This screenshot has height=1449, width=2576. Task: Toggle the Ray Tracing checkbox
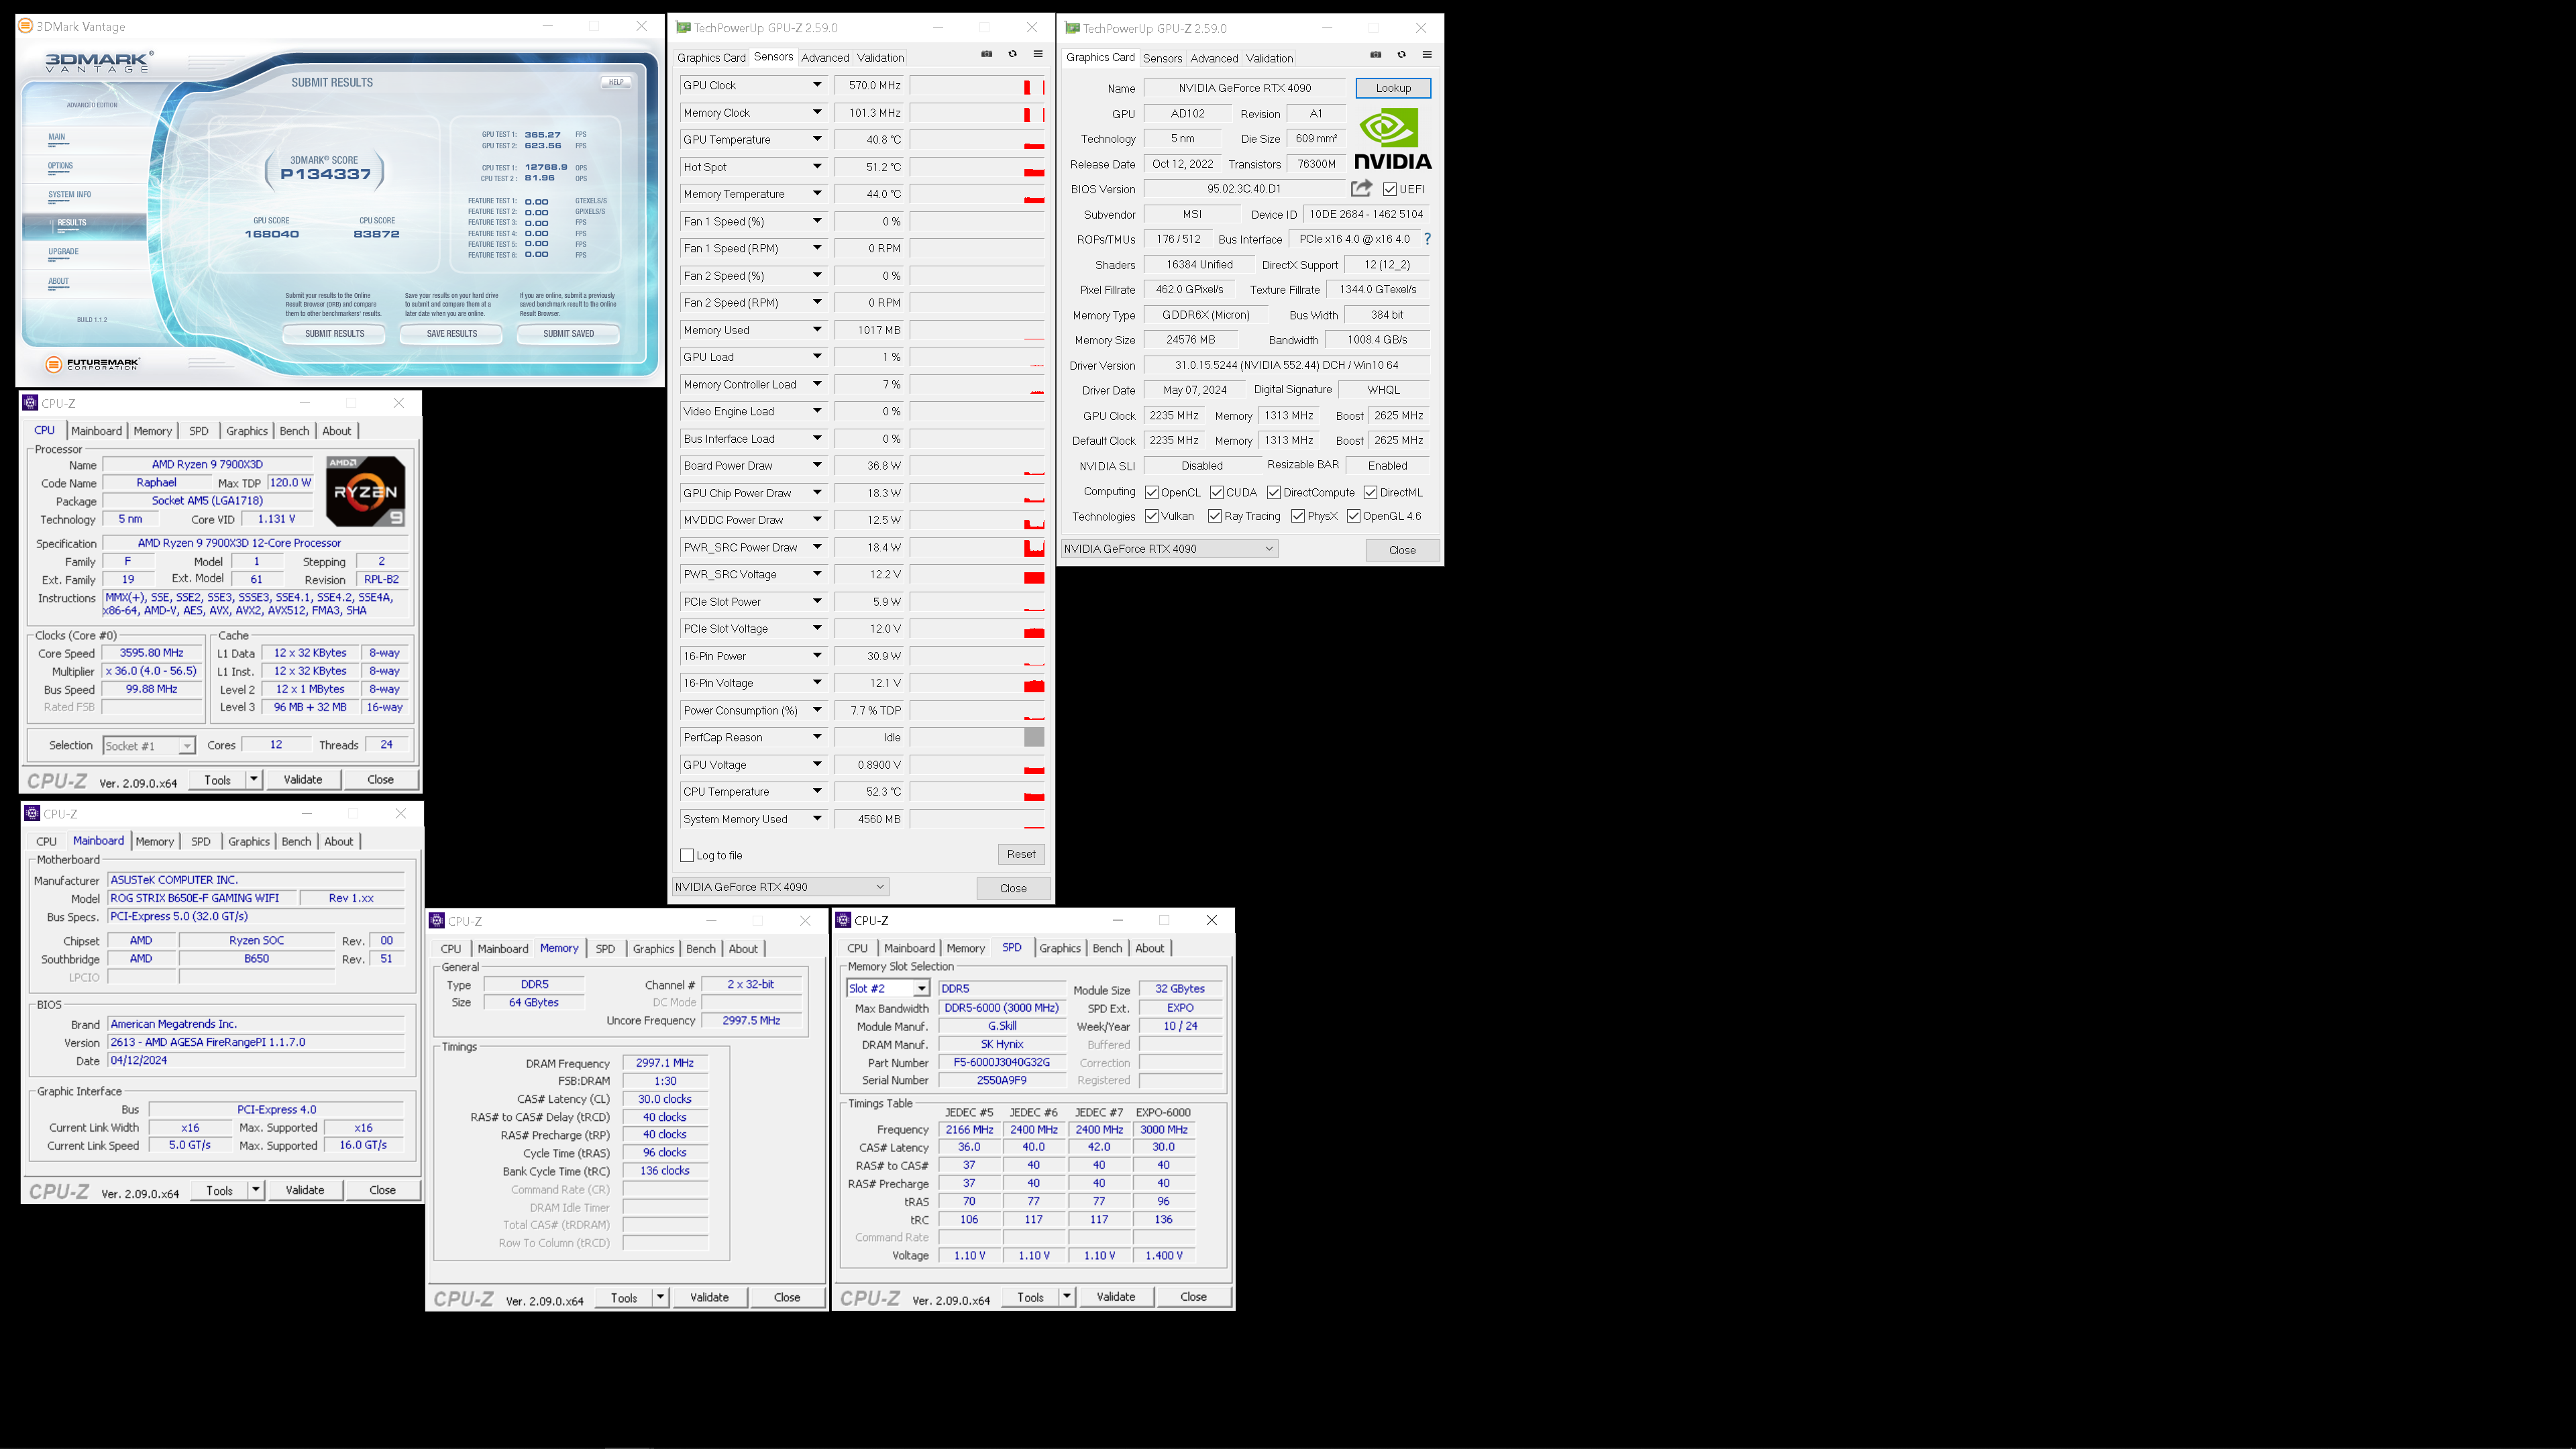click(1215, 517)
